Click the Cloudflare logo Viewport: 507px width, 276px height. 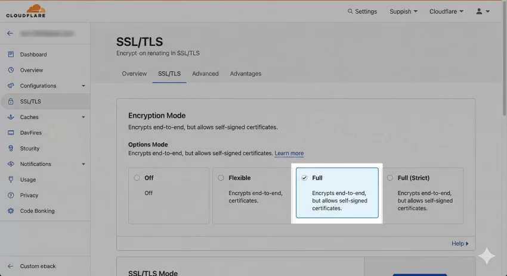(26, 11)
